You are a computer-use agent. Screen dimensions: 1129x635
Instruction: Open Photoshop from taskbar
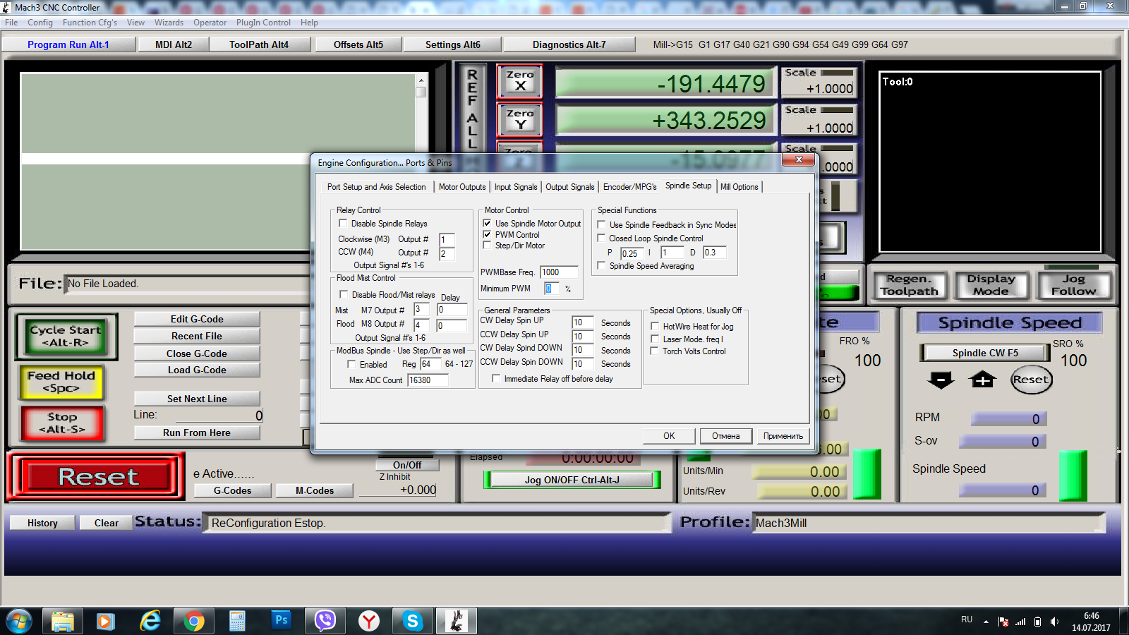281,620
